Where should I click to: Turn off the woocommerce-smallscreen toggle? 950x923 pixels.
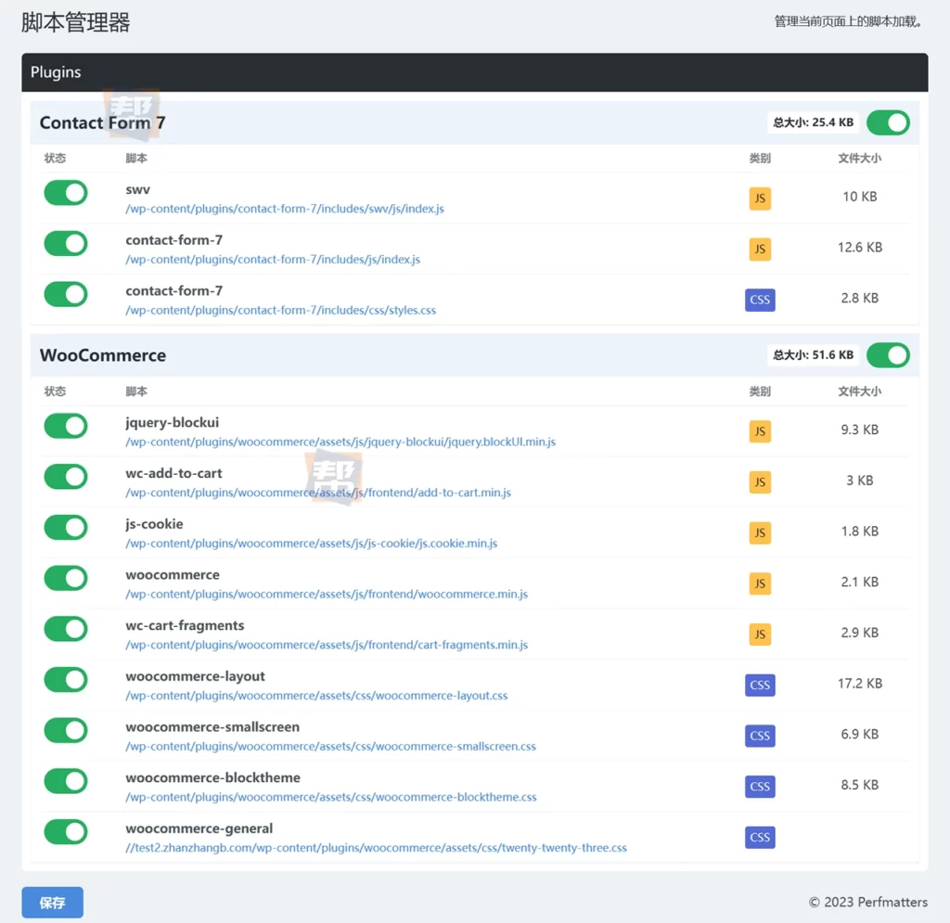[x=66, y=730]
